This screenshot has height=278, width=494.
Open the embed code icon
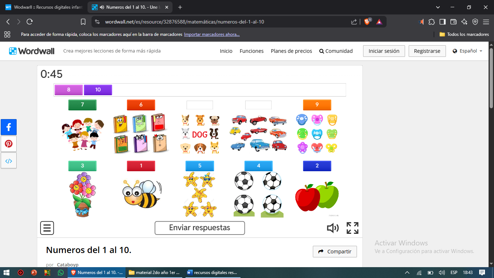click(9, 161)
